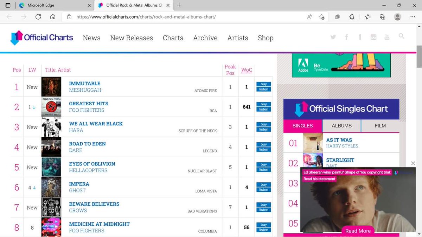Viewport: 422px width, 237px height.
Task: Click the As It Was single artwork
Action: click(313, 143)
